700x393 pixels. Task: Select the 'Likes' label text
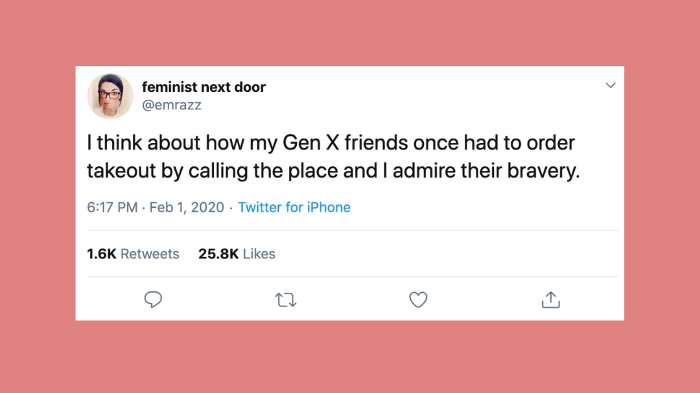click(x=259, y=254)
